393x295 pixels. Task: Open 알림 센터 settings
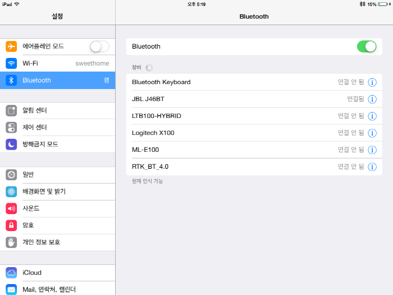58,110
